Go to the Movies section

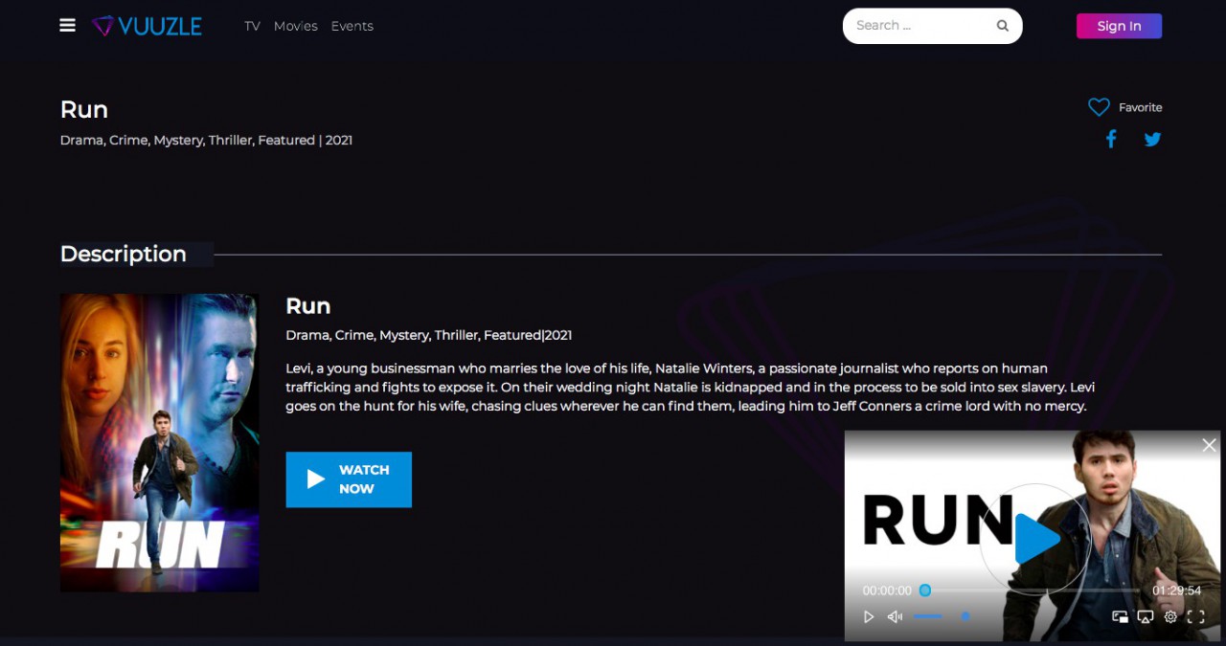[x=295, y=26]
